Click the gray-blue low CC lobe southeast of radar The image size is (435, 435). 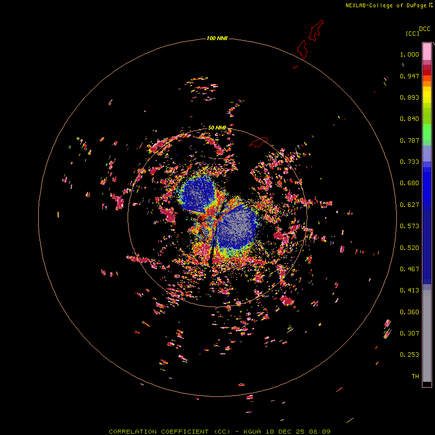pos(237,227)
